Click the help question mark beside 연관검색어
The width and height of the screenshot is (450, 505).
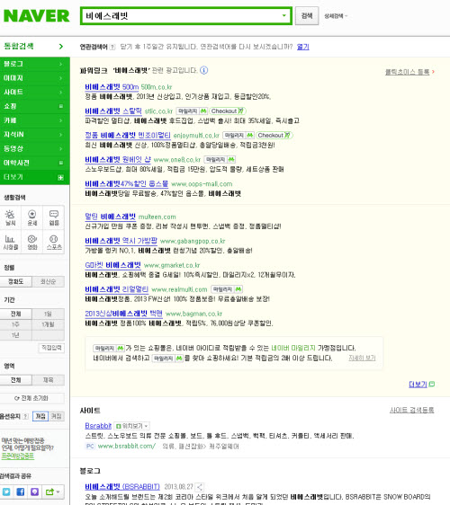[x=112, y=47]
